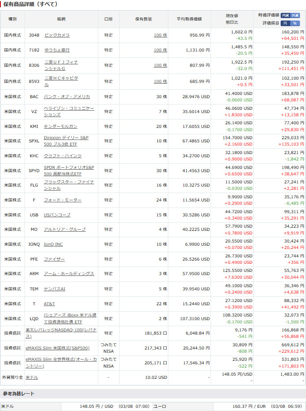Click the 100 株 quantity for 三菱HCキャピタル
Image resolution: width=306 pixels, height=411 pixels.
tap(160, 82)
